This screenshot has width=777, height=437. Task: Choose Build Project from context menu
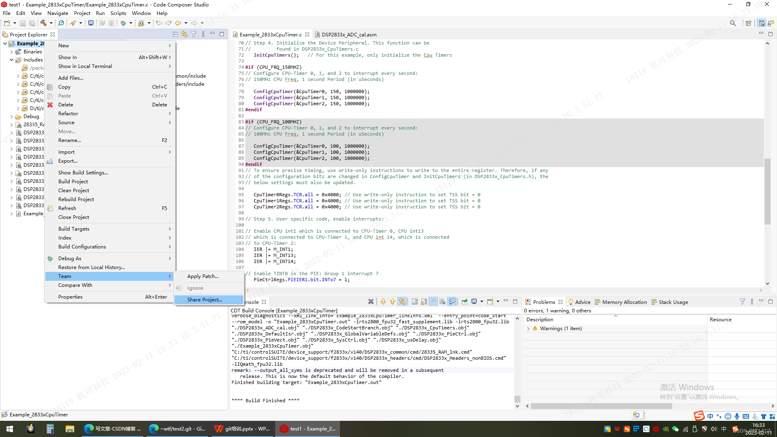[x=73, y=182]
